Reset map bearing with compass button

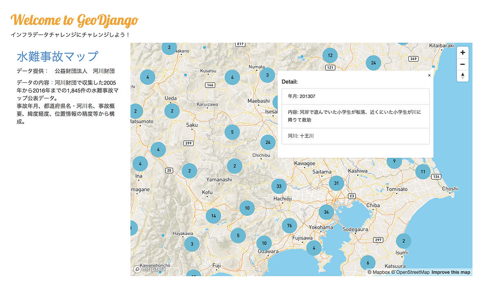[x=463, y=75]
